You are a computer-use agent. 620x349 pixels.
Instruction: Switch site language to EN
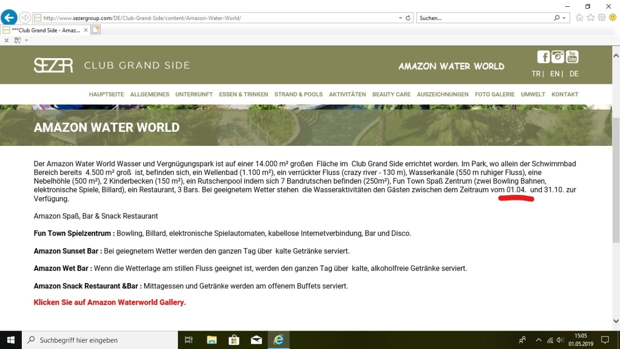pos(555,74)
